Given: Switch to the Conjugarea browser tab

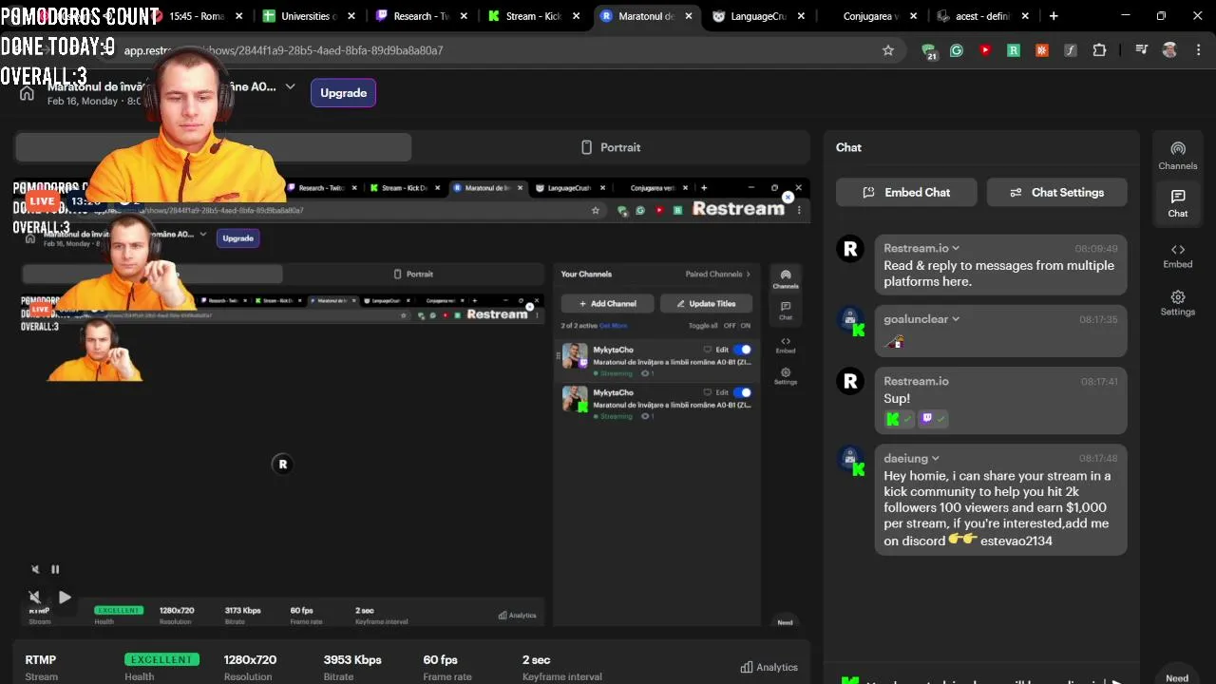Looking at the screenshot, I should pyautogui.click(x=870, y=16).
